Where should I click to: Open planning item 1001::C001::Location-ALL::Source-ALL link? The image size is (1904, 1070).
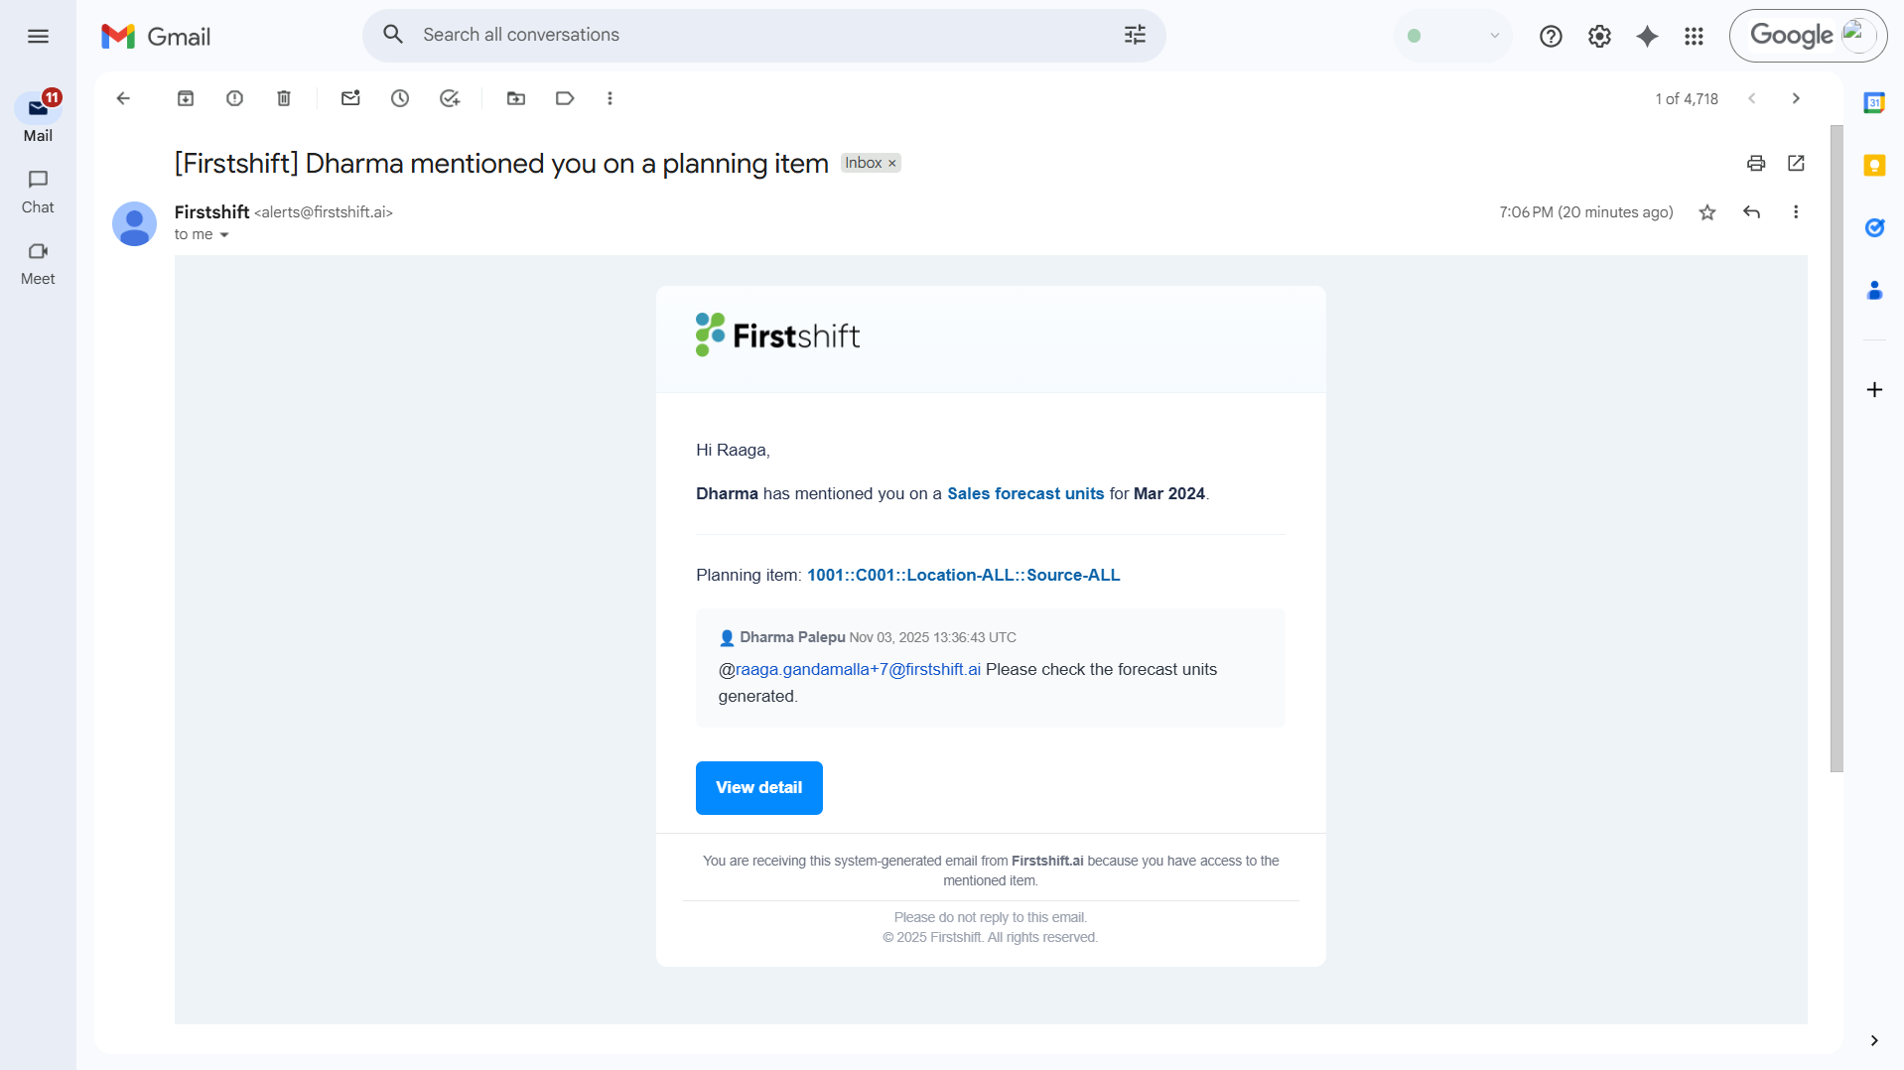click(963, 576)
